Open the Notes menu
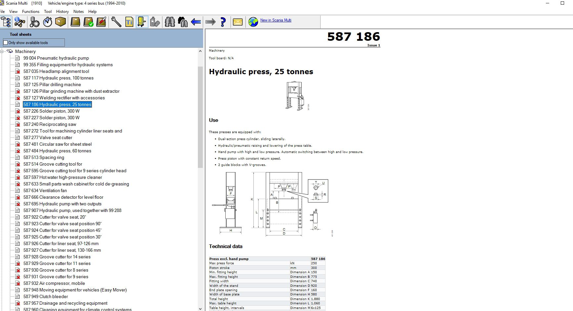The width and height of the screenshot is (573, 311). 78,11
